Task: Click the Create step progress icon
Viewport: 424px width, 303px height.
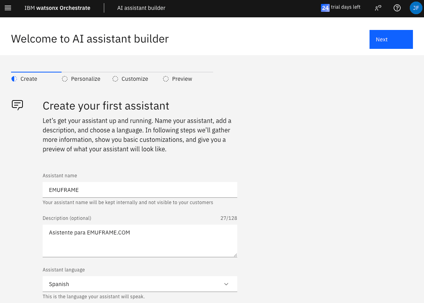Action: [14, 79]
